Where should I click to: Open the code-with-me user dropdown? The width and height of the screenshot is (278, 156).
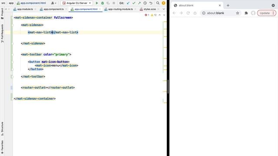click(53, 3)
